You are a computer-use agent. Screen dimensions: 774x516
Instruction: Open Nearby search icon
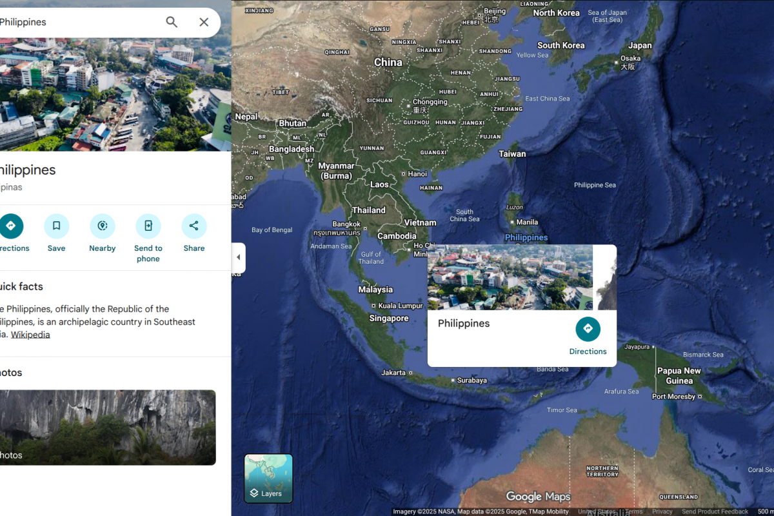(x=102, y=226)
